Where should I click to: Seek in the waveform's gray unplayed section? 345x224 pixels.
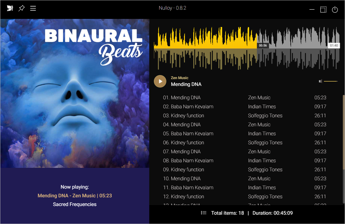pyautogui.click(x=298, y=48)
